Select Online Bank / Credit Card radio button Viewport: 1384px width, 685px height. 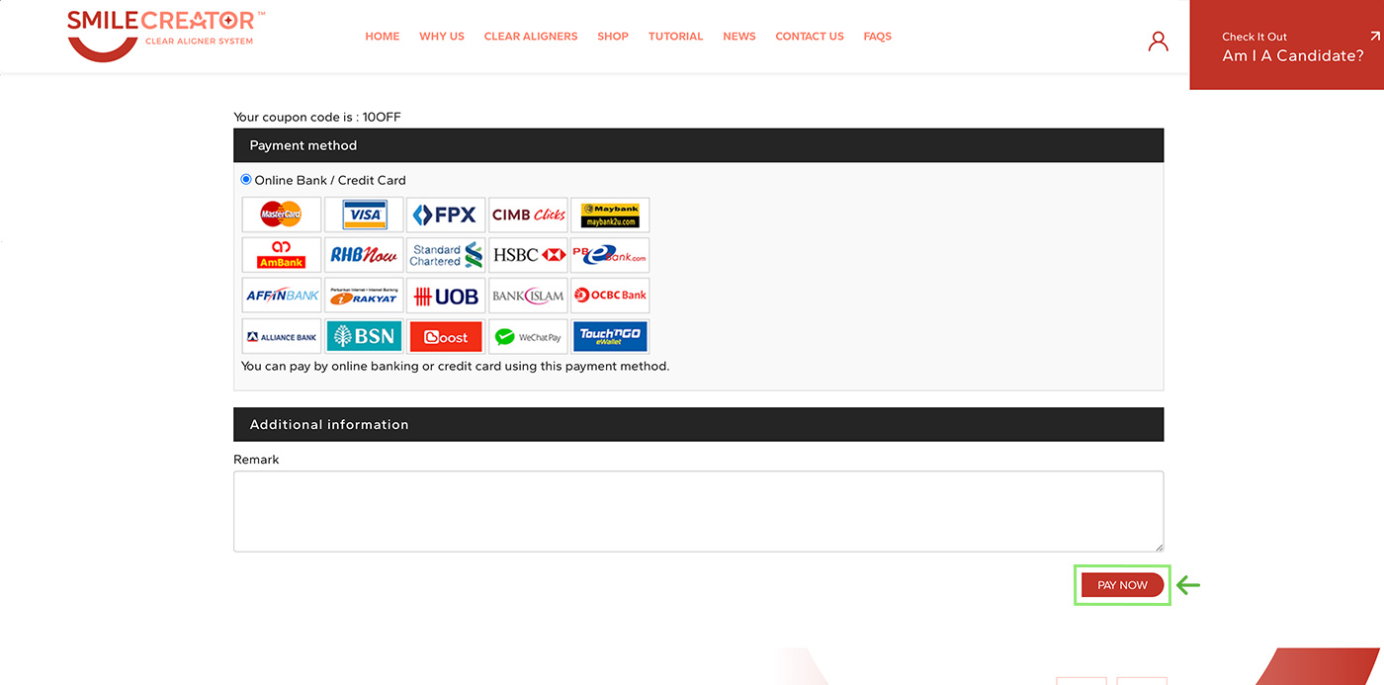coord(246,180)
